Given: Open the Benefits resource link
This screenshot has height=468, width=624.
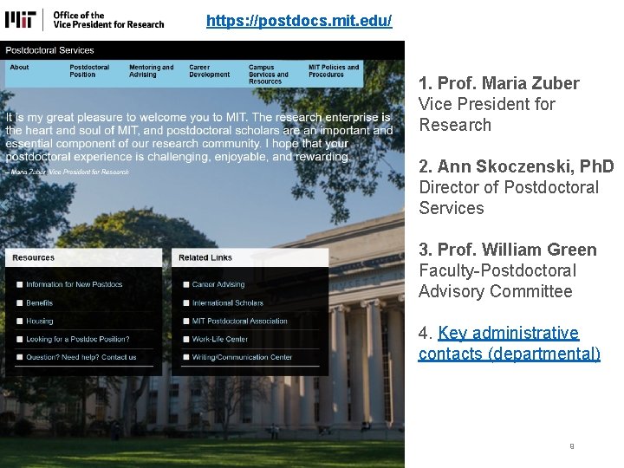Looking at the screenshot, I should point(39,302).
